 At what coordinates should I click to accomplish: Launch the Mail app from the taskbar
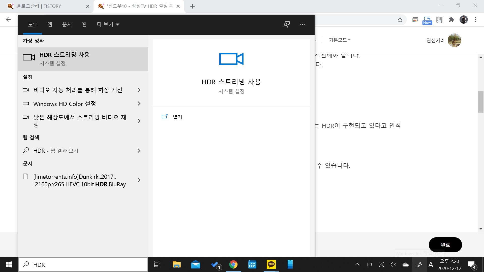click(195, 264)
